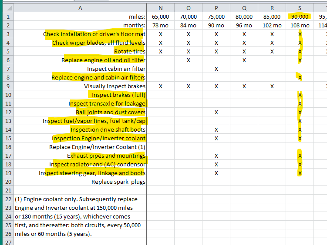Select row 1 header
This screenshot has height=245, width=327.
(8, 17)
